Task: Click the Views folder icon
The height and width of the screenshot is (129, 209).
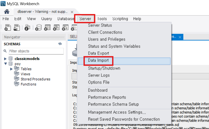Action: coord(17,74)
